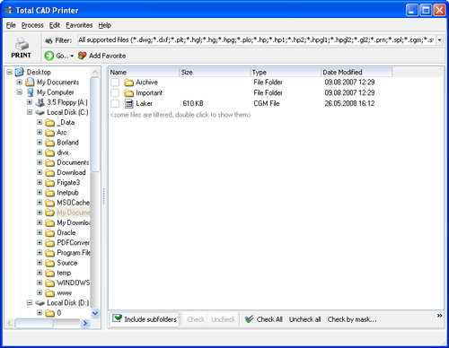Viewport: 449px width, 348px height.
Task: Click the temp folder icon in tree
Action: click(49, 273)
